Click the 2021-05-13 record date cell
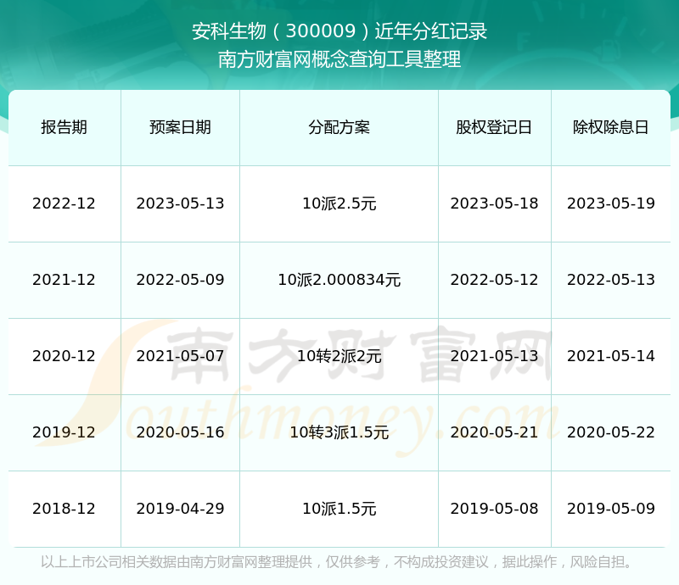This screenshot has width=679, height=585. coord(494,356)
